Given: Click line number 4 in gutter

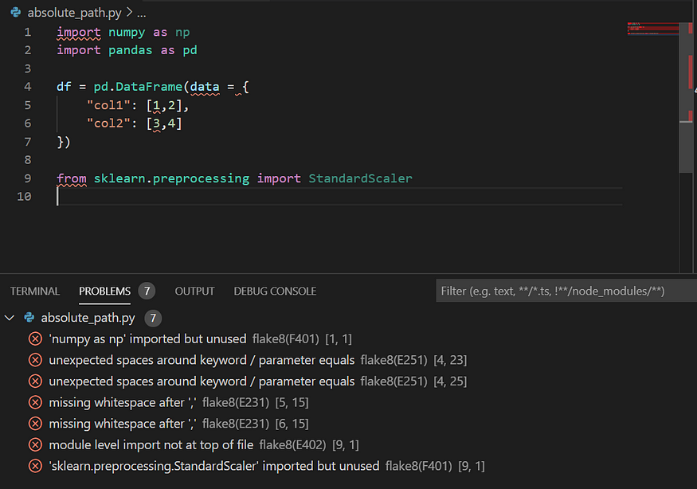Looking at the screenshot, I should (x=28, y=87).
